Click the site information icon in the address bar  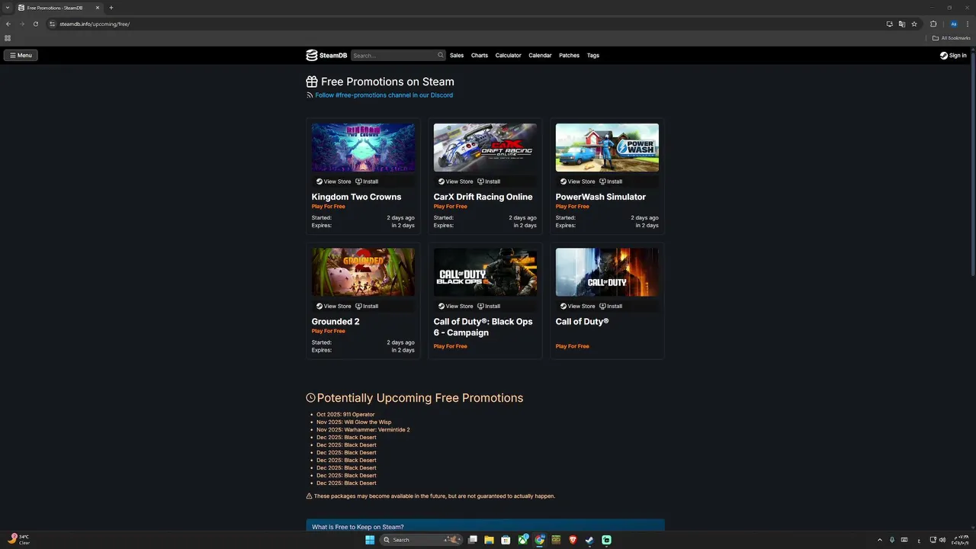[x=52, y=24]
